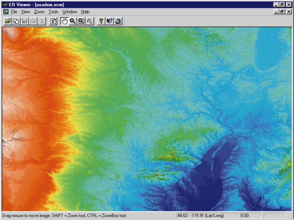This screenshot has width=294, height=220.
Task: Click the Print printer icon
Action: point(33,21)
